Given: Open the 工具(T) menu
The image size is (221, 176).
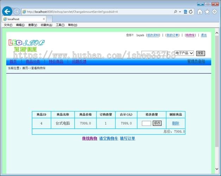Looking at the screenshot, I should click(x=60, y=25).
